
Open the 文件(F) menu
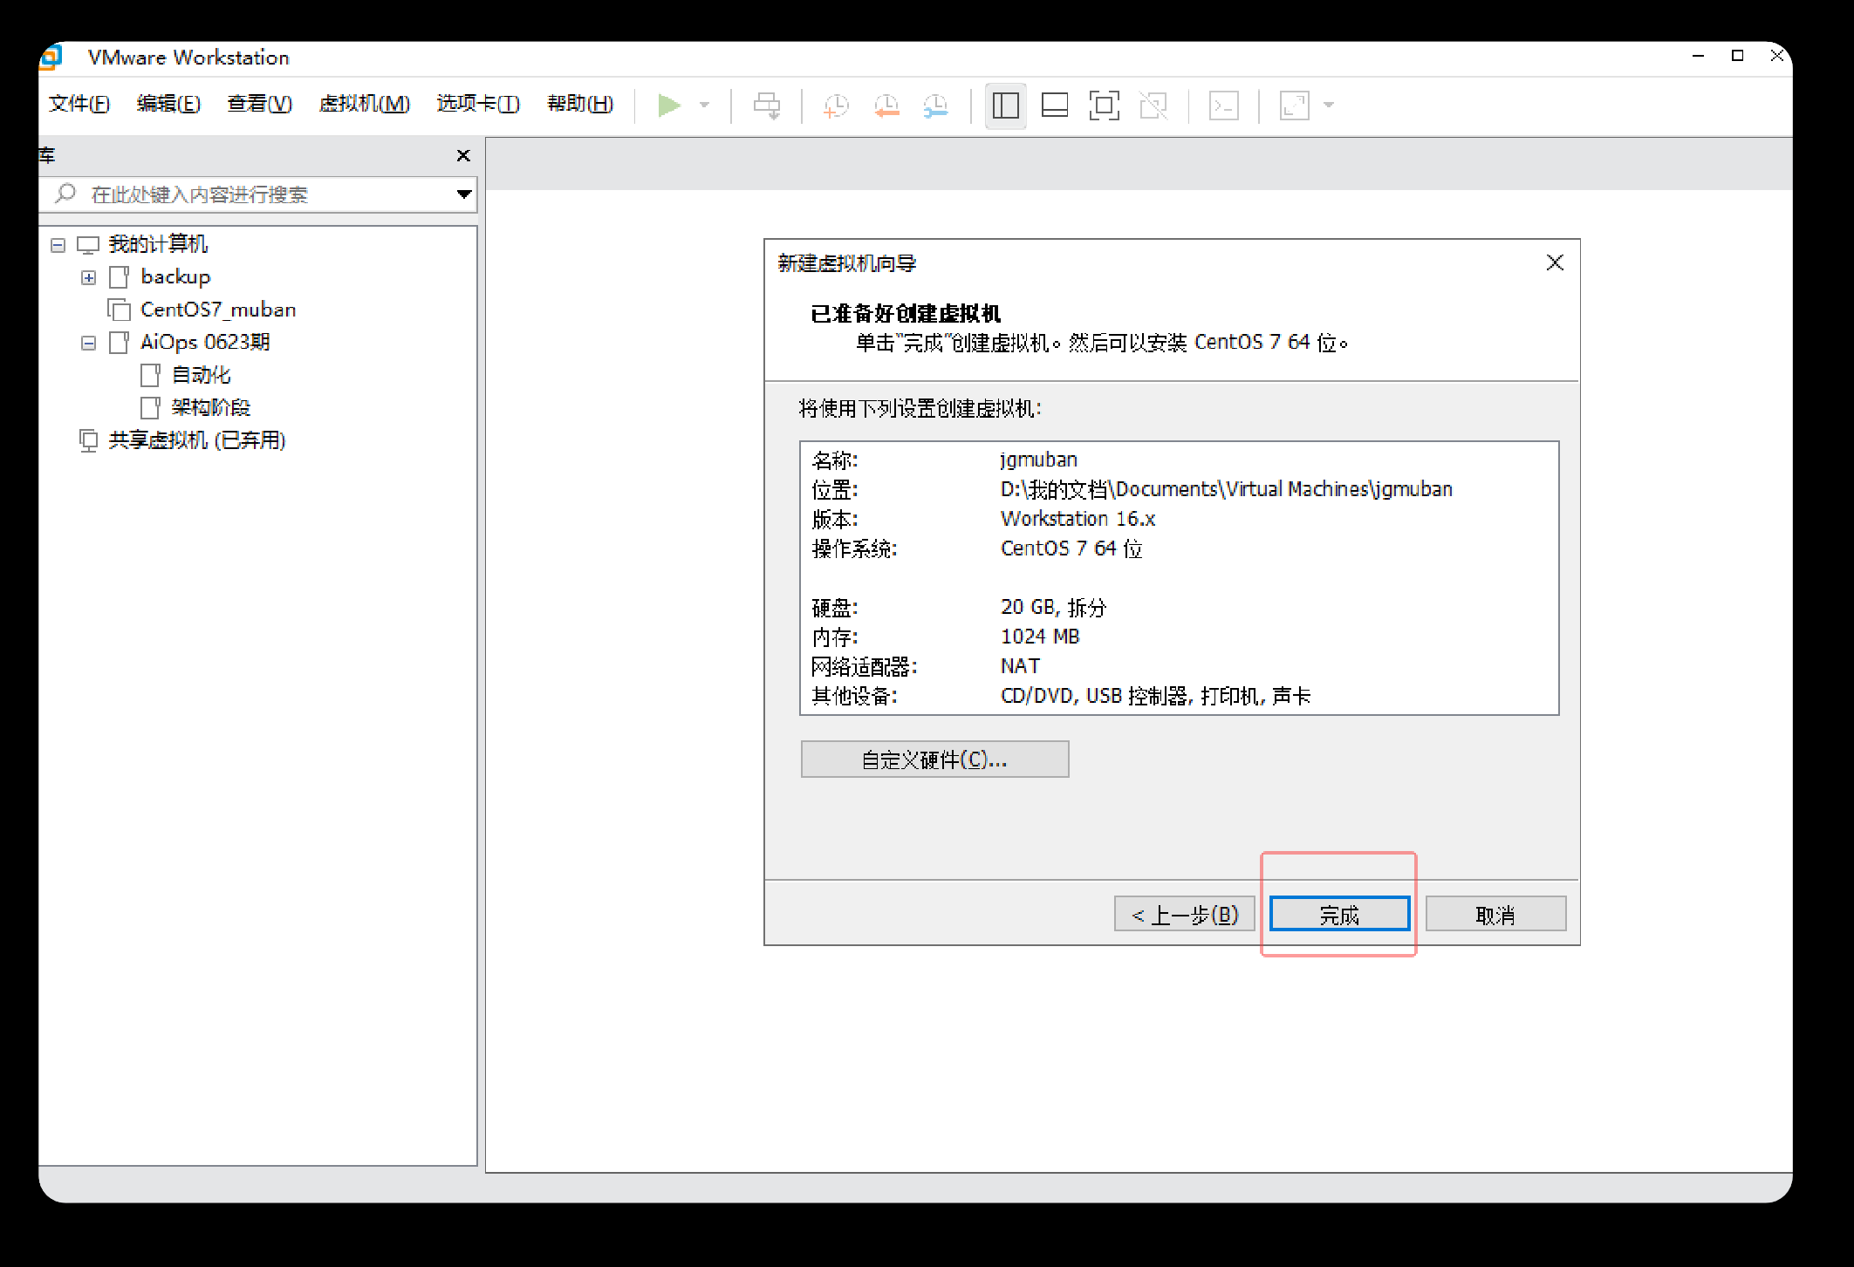click(79, 104)
